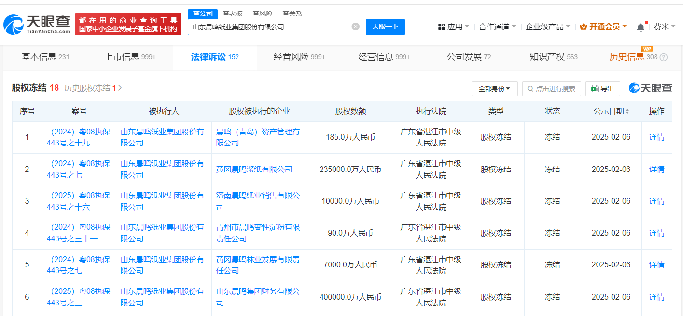Click the 90.0万人民币 amount cell
Screen dimensions: 683x316
tap(350, 233)
